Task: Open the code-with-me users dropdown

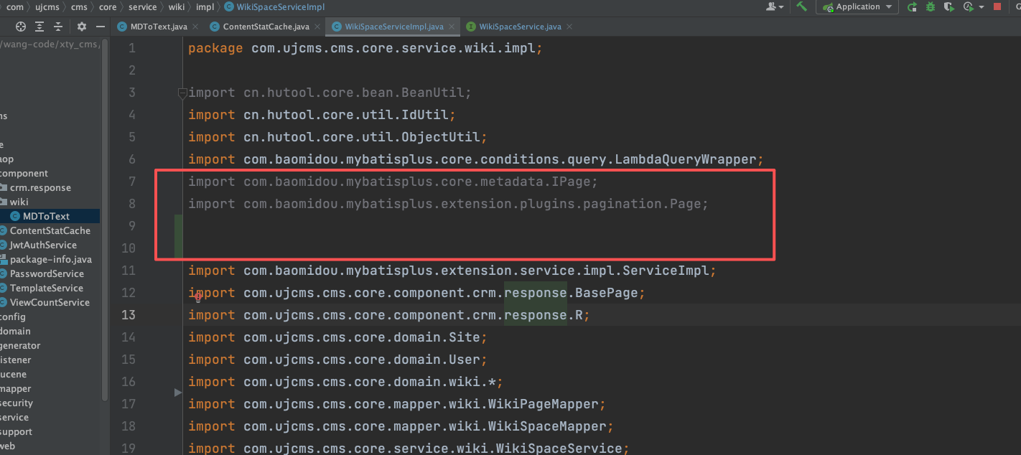Action: tap(775, 6)
